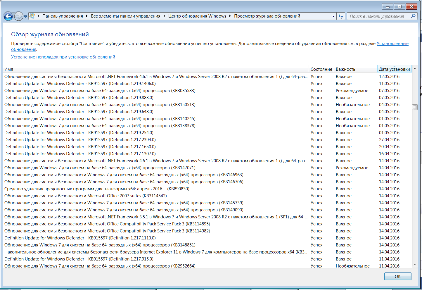Click the Control Panel icon in address bar
The height and width of the screenshot is (290, 422).
pyautogui.click(x=32, y=16)
